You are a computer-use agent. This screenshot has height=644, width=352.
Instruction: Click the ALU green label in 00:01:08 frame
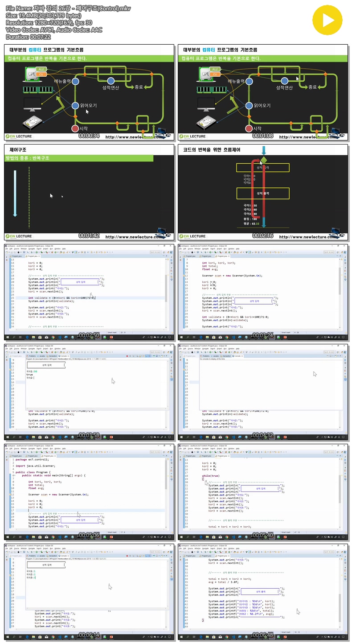click(215, 69)
